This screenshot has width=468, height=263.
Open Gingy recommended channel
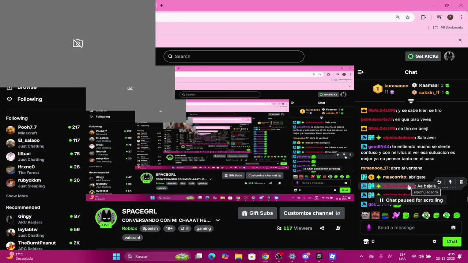click(43, 219)
